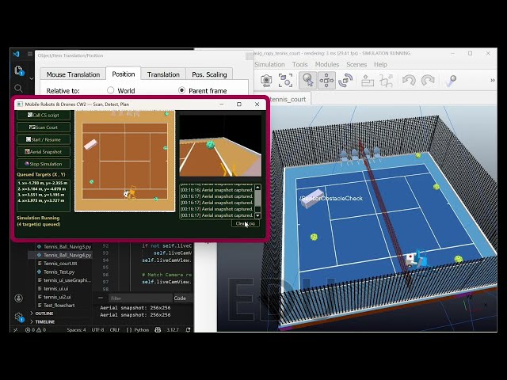Click the Clear Log button
The width and height of the screenshot is (507, 380).
(x=245, y=223)
